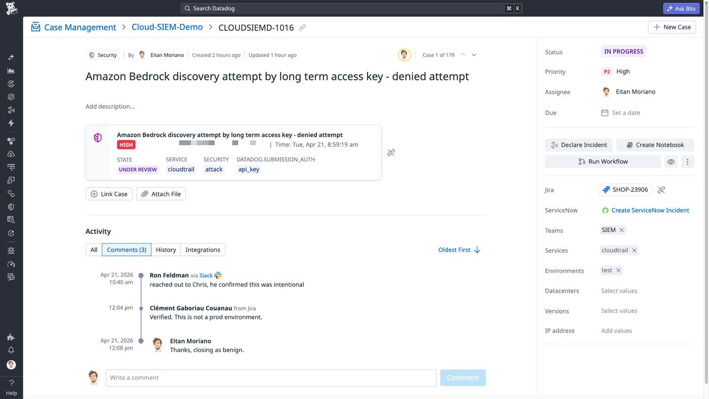Click the signal title in the card

pos(230,135)
